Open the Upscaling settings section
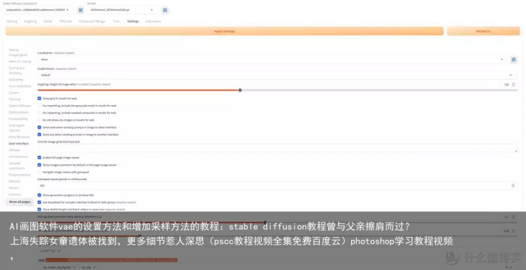Viewport: 526px width, 270px height. coord(16,79)
